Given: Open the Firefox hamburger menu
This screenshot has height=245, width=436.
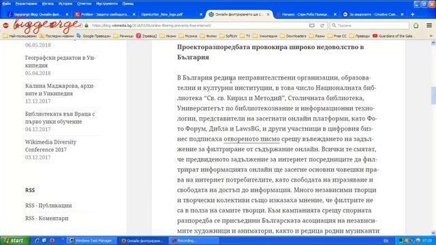Looking at the screenshot, I should tap(429, 26).
